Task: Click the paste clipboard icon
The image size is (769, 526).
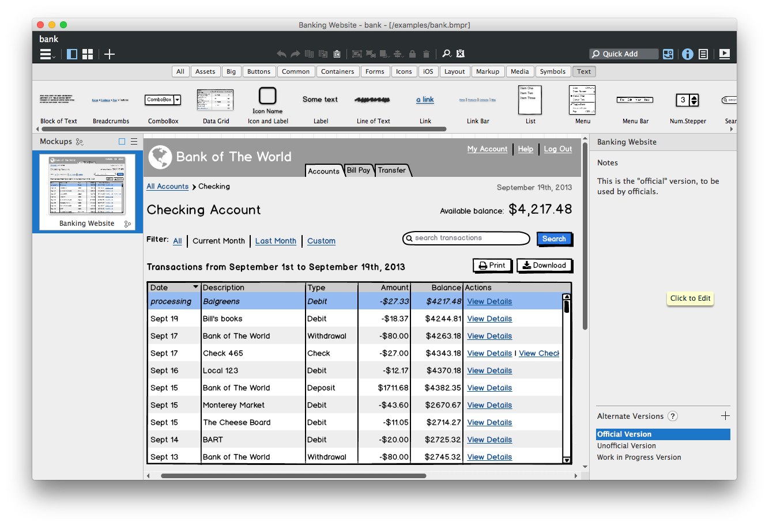Action: [337, 54]
